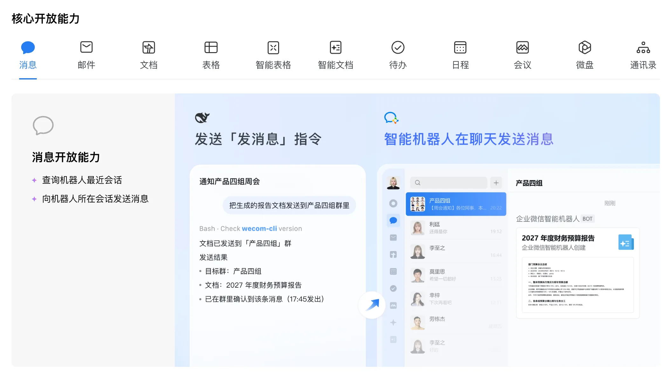
Task: Switch to the 日程 tab label
Action: 460,65
